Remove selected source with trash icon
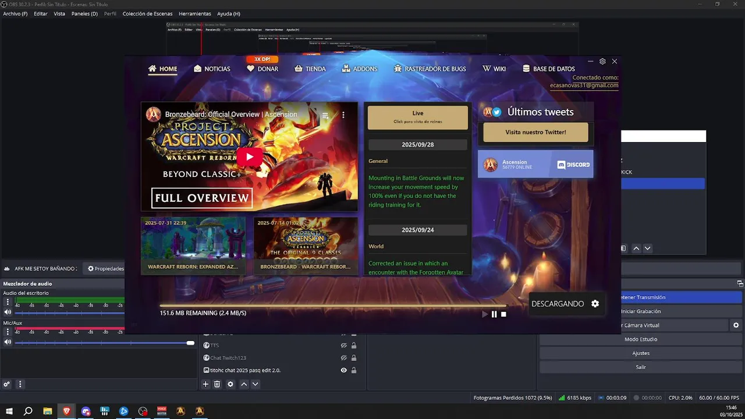This screenshot has height=419, width=745. point(217,384)
